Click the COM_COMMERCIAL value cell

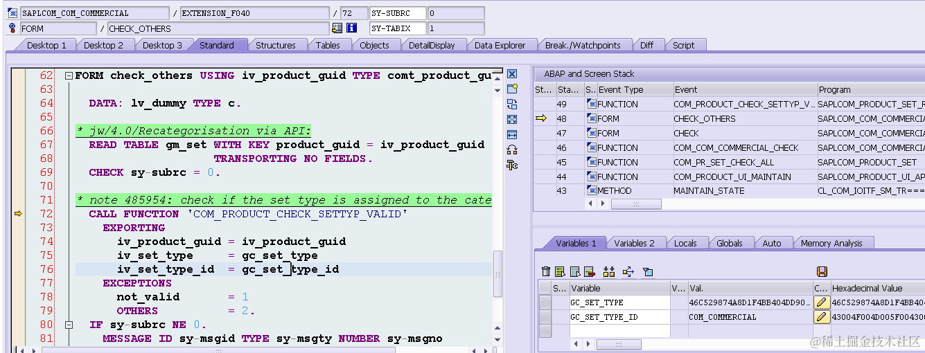[750, 317]
